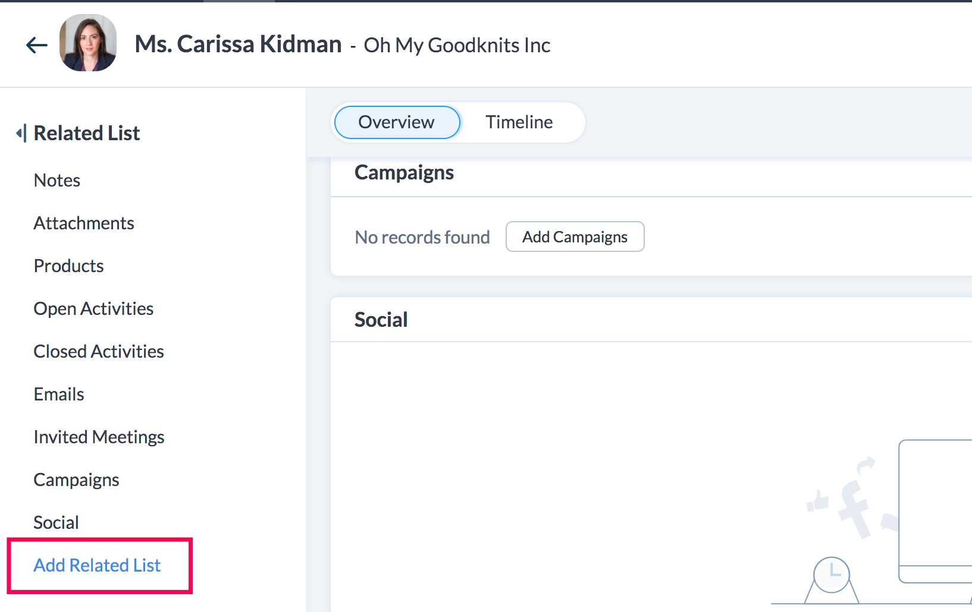972x612 pixels.
Task: Click the Add Campaigns button
Action: (x=575, y=237)
